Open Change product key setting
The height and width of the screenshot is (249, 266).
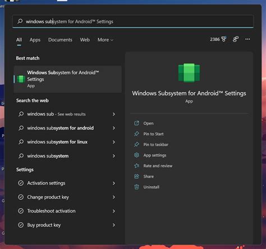tap(67, 197)
